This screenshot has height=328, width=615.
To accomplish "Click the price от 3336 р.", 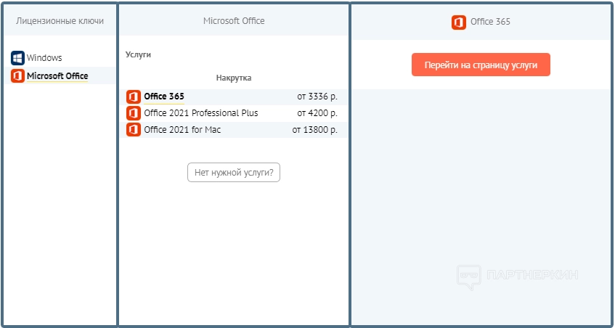I will pos(317,97).
